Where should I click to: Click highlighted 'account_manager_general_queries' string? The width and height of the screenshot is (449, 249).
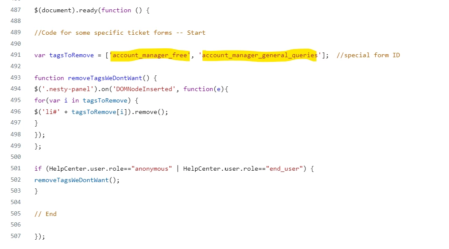260,55
